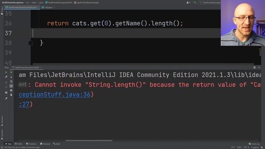Click inside the return cats.get(0) code line

115,23
